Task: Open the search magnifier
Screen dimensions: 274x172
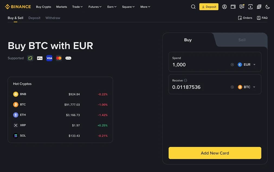Action: (x=193, y=6)
